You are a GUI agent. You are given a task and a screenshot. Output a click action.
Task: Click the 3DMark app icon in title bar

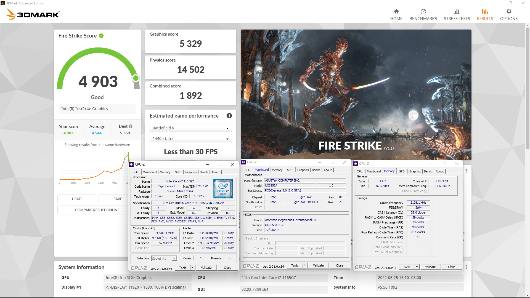3,3
